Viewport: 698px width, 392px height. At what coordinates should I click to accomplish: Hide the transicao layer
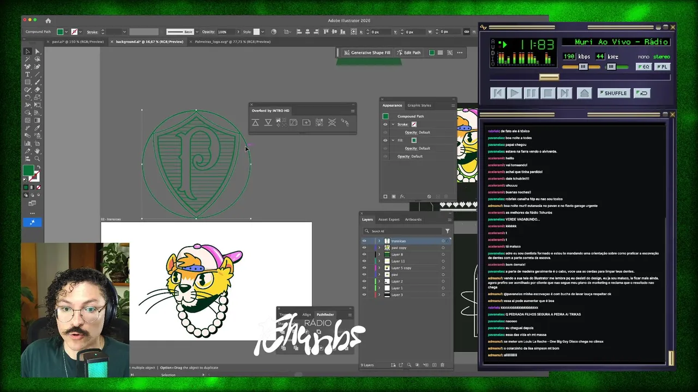pos(364,241)
